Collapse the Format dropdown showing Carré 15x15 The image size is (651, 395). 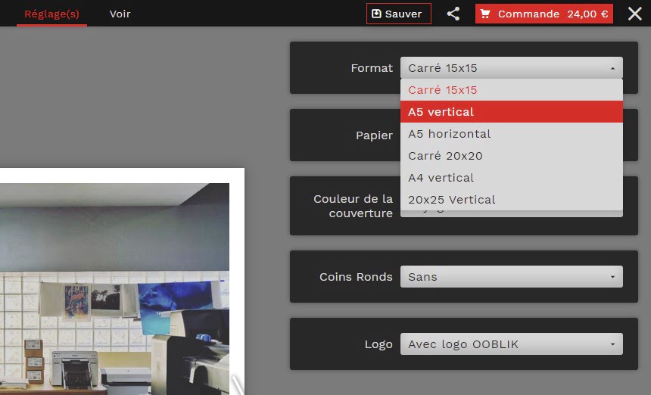[511, 68]
